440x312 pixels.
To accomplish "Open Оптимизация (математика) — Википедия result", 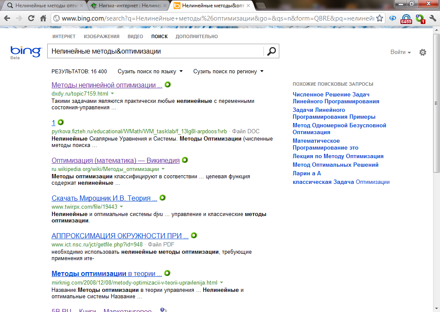I will click(x=116, y=160).
